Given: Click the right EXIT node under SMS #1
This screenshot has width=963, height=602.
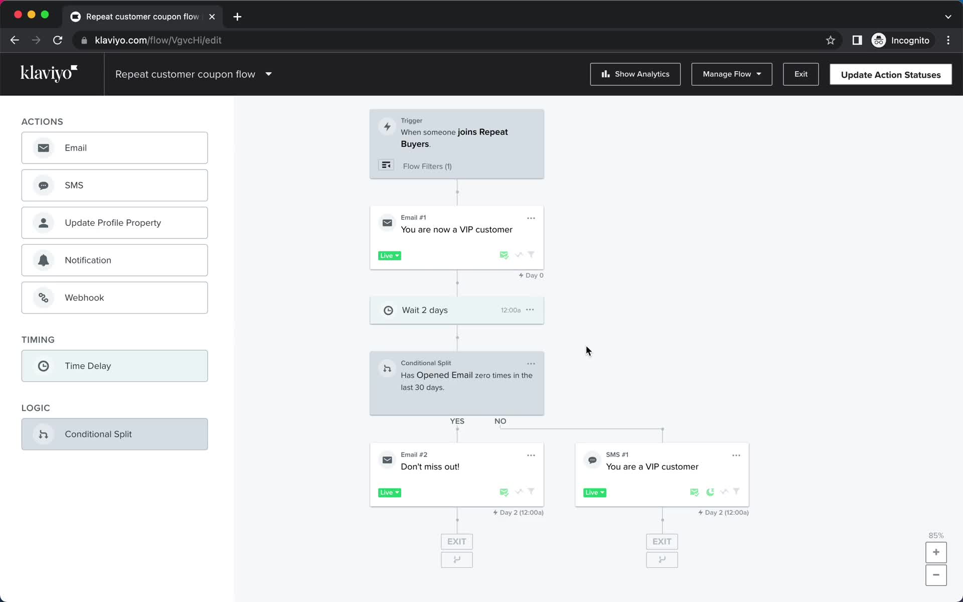Looking at the screenshot, I should click(662, 541).
